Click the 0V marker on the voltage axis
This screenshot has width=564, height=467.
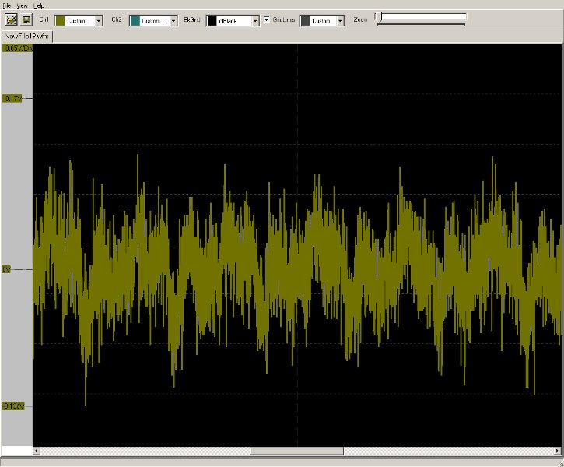(x=7, y=269)
